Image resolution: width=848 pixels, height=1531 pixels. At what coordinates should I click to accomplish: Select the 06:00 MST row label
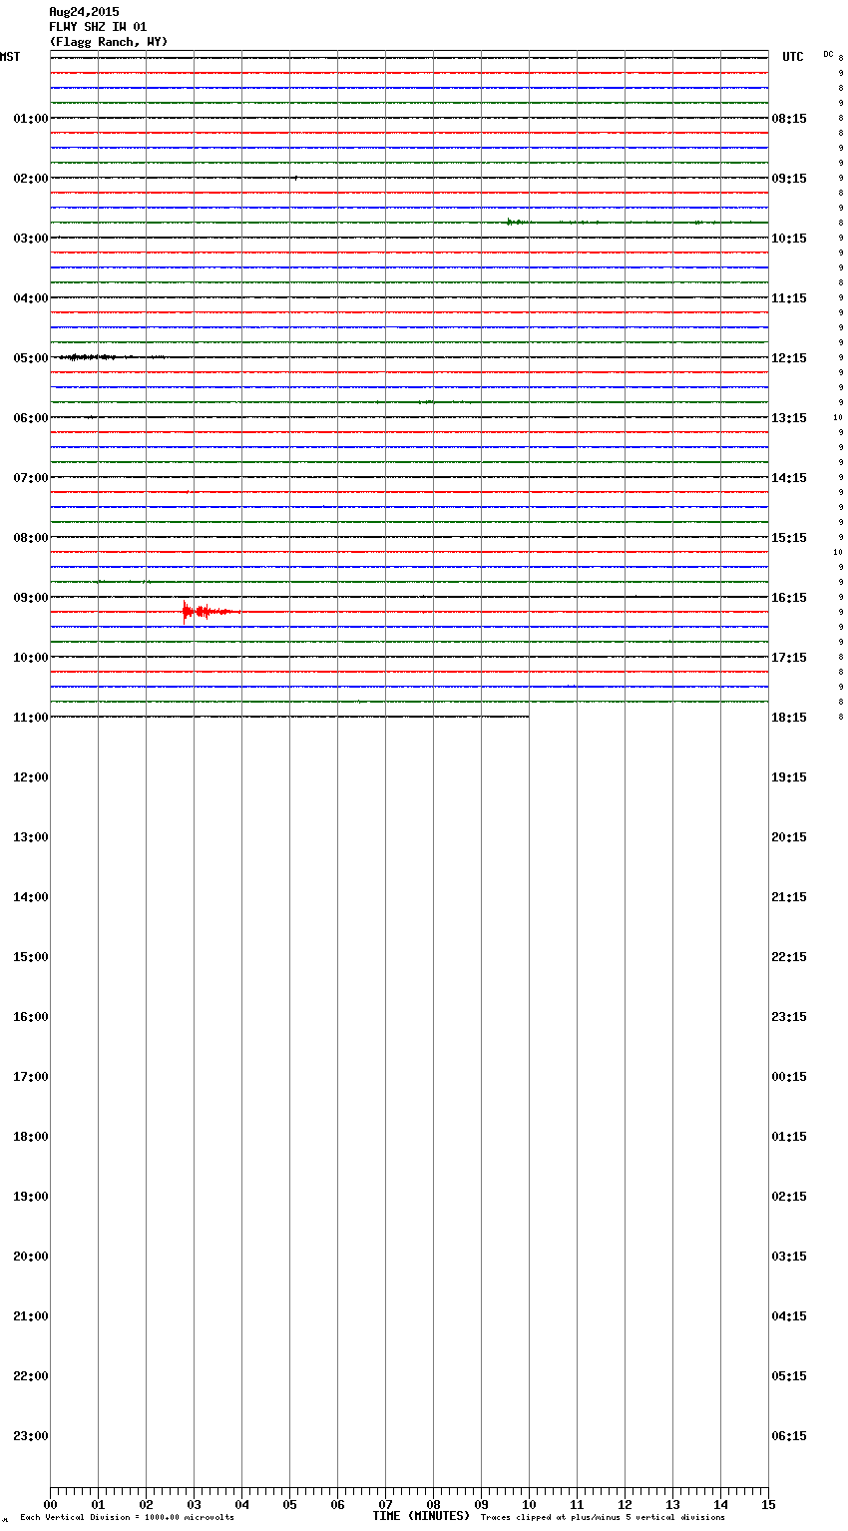(30, 418)
